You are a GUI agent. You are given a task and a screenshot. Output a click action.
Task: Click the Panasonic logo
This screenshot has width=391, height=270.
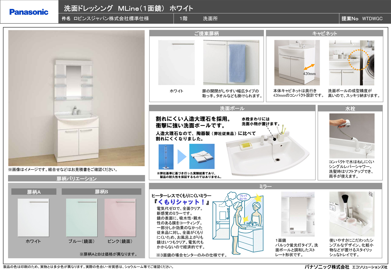tap(29, 12)
